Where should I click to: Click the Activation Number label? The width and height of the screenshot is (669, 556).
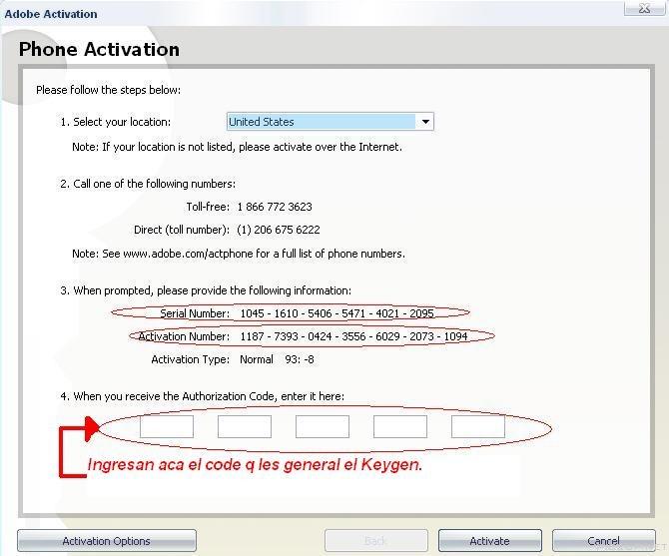click(x=184, y=336)
